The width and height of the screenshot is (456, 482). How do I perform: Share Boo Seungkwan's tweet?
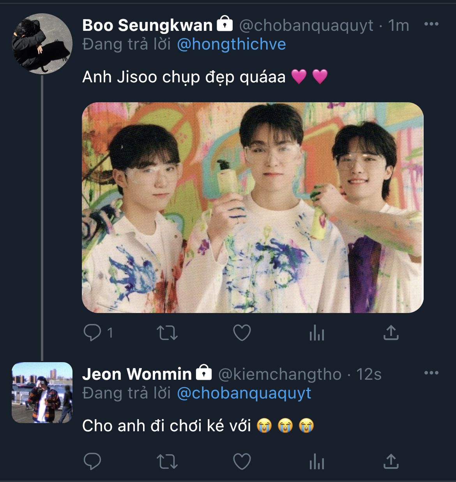click(x=391, y=333)
